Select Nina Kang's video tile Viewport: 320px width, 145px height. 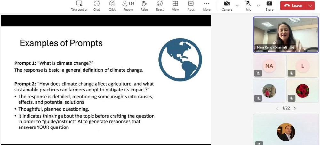pyautogui.click(x=286, y=34)
